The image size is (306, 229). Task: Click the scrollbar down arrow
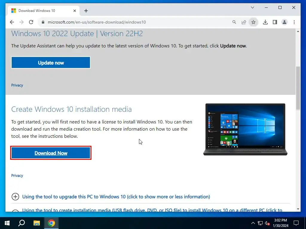[x=298, y=209]
